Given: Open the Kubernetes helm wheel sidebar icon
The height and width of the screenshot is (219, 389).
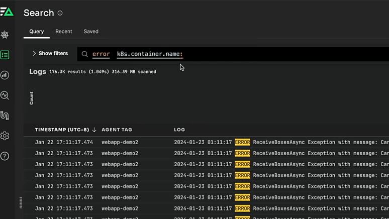Looking at the screenshot, I should [5, 35].
